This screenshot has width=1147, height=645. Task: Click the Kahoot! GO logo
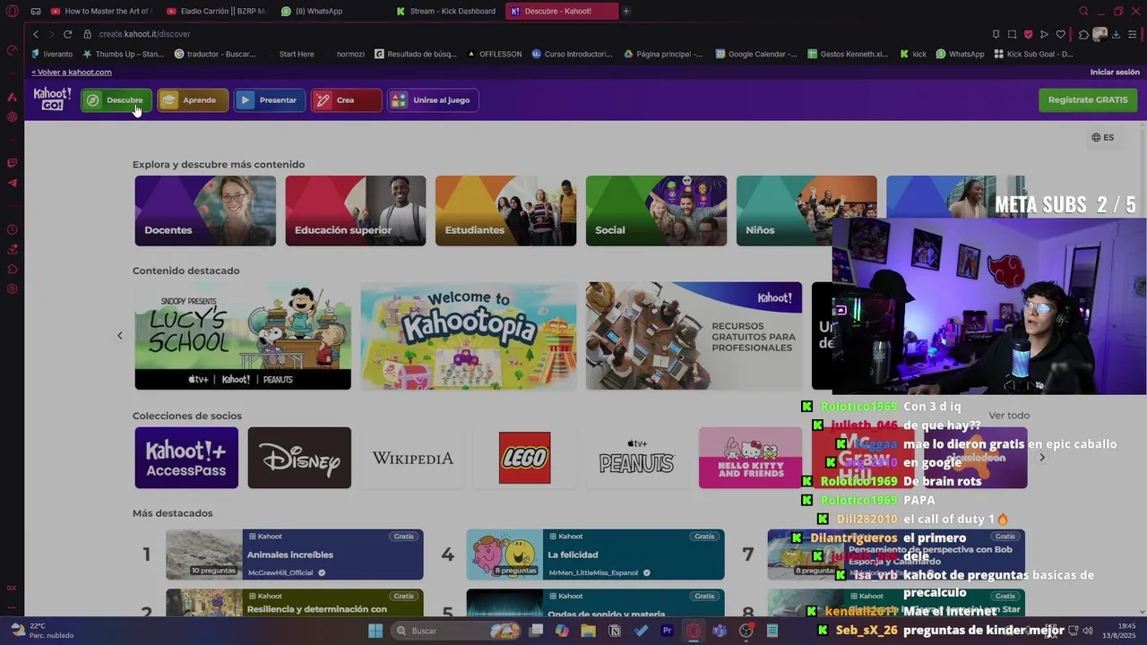coord(52,99)
